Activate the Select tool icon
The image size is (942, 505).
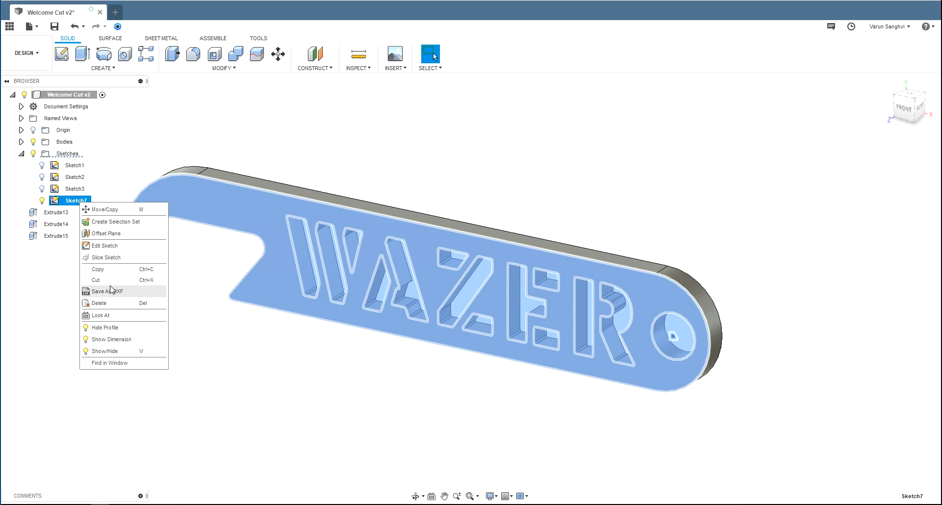pyautogui.click(x=430, y=54)
